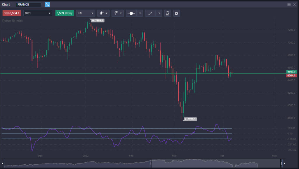Screen dimensions: 299x169
Task: Toggle the red 6504.1 price tag
Action: point(291,76)
